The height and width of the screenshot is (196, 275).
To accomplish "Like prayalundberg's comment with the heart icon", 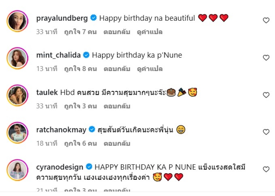I will pos(266,20).
